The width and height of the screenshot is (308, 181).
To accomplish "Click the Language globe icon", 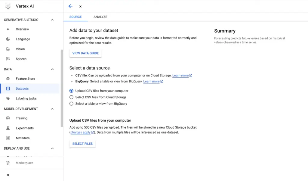I will coord(8,39).
